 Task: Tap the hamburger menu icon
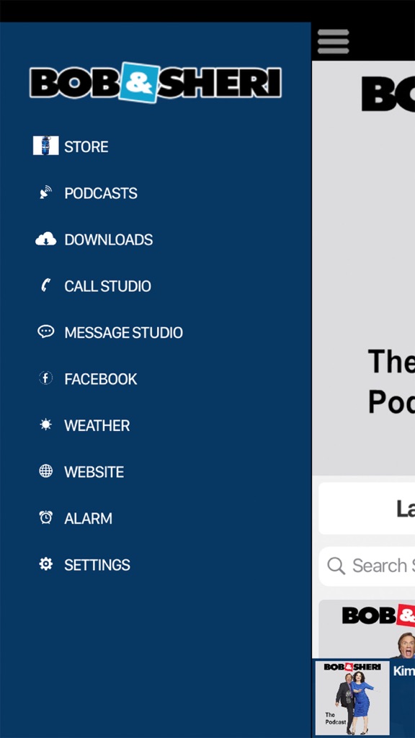(333, 42)
